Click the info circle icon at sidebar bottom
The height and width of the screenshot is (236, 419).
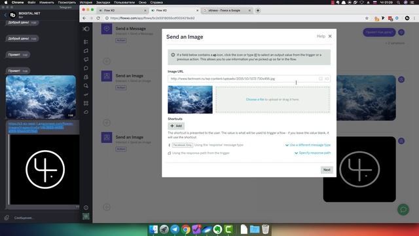point(86,207)
